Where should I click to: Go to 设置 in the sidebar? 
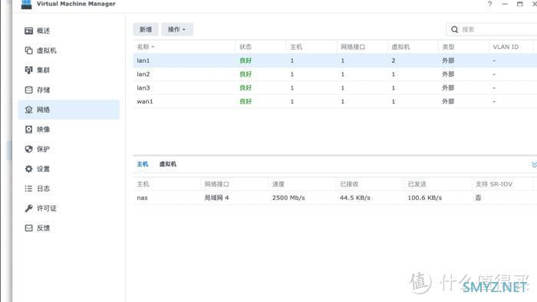click(68, 169)
